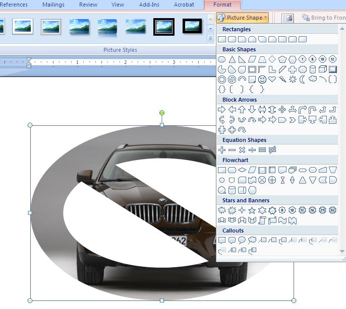Choose the heart shape

click(272, 80)
